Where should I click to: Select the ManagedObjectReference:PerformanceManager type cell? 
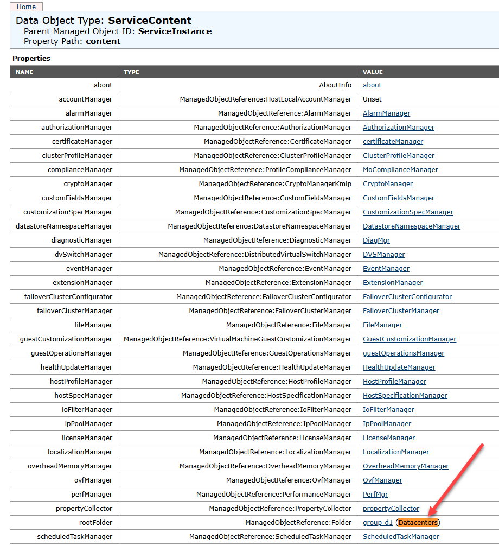point(238,495)
